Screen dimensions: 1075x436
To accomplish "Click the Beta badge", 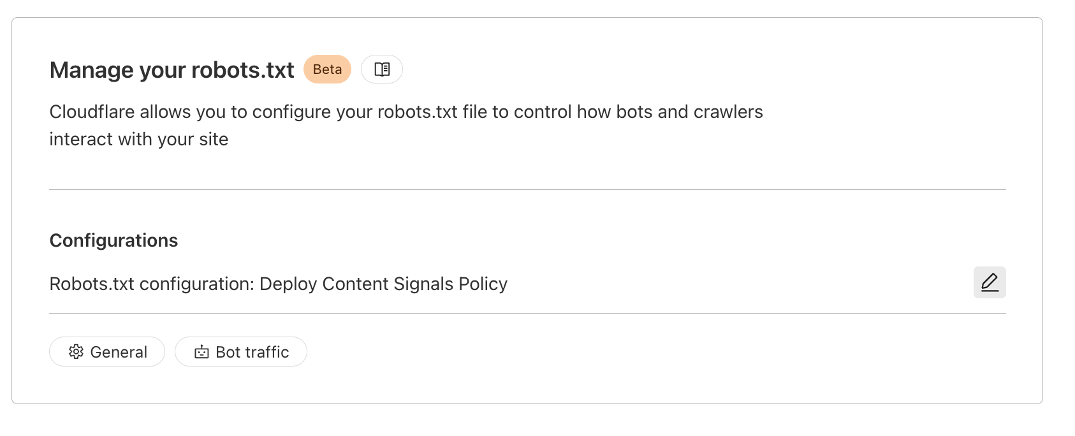I will [x=326, y=69].
